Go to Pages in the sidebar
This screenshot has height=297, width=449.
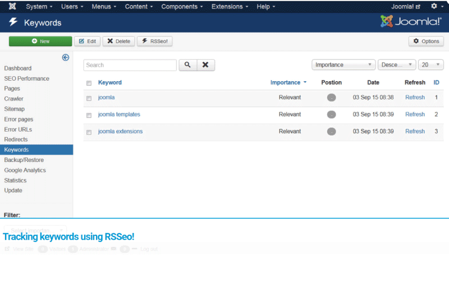pyautogui.click(x=12, y=89)
